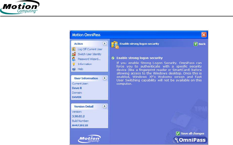Select version number 3.50.03.2

[x=78, y=116]
